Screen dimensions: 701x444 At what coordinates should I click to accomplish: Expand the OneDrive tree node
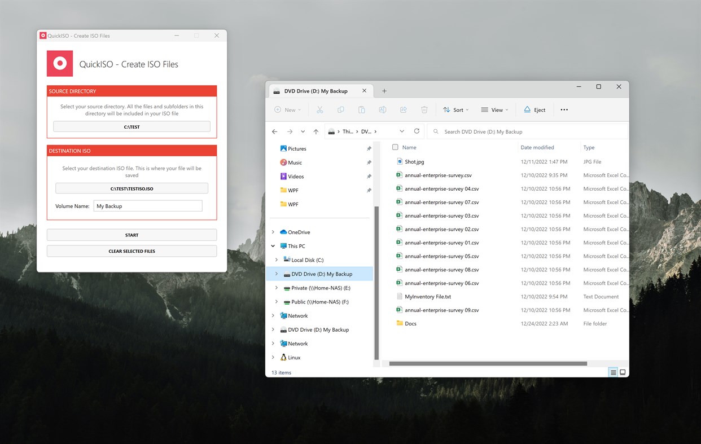273,232
